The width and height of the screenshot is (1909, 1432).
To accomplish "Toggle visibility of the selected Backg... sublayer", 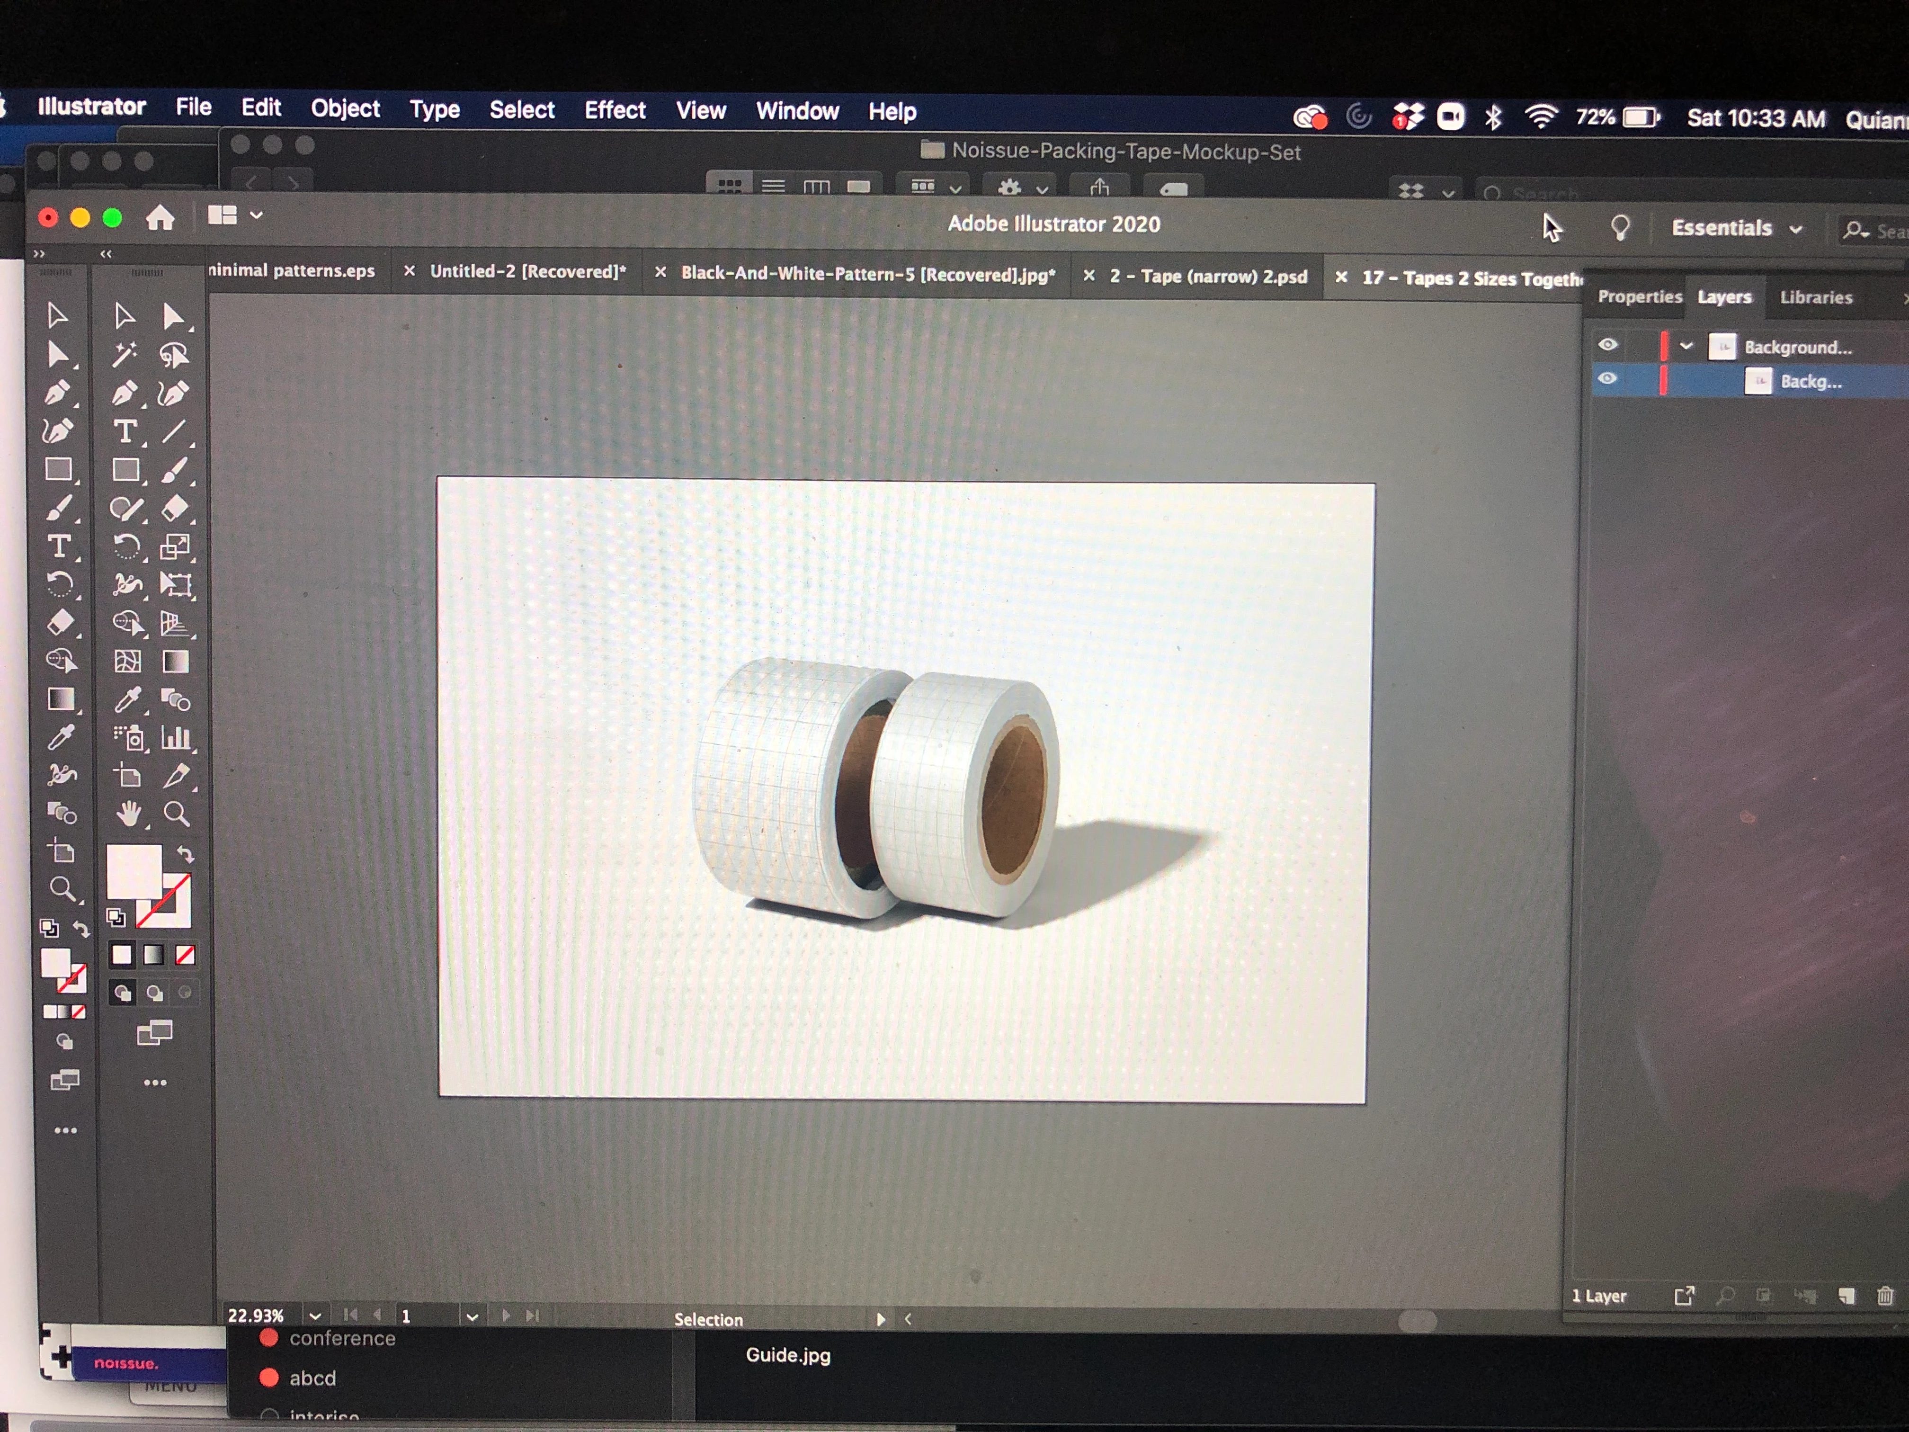I will (x=1607, y=379).
